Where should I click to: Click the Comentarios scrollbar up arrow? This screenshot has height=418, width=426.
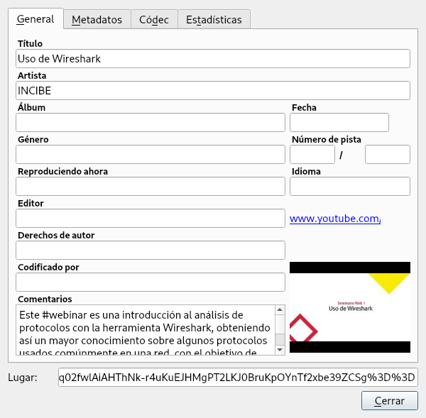coord(280,309)
